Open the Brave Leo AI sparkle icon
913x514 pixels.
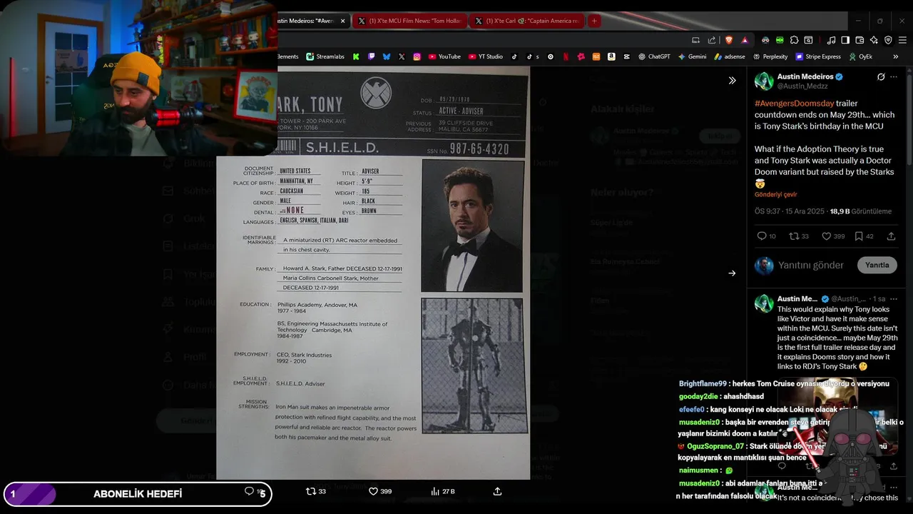874,40
